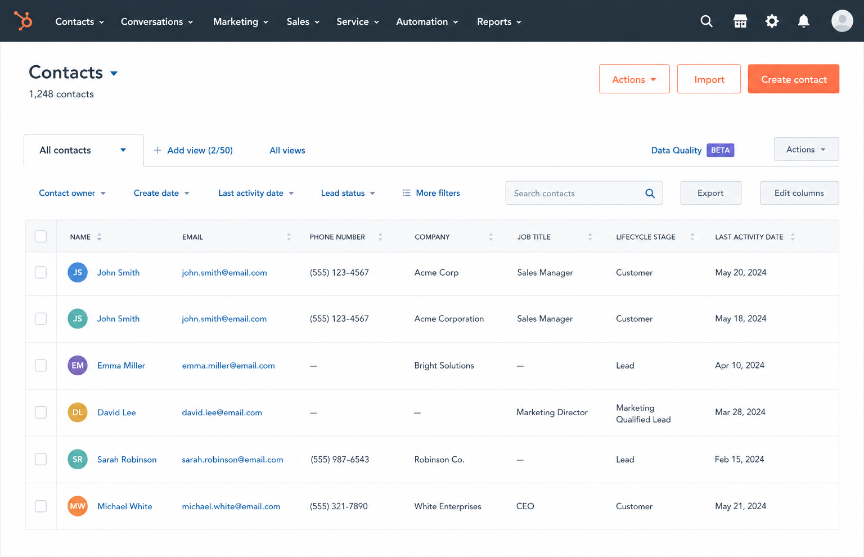Sort by the Email column arrows
864x557 pixels.
[x=289, y=237]
